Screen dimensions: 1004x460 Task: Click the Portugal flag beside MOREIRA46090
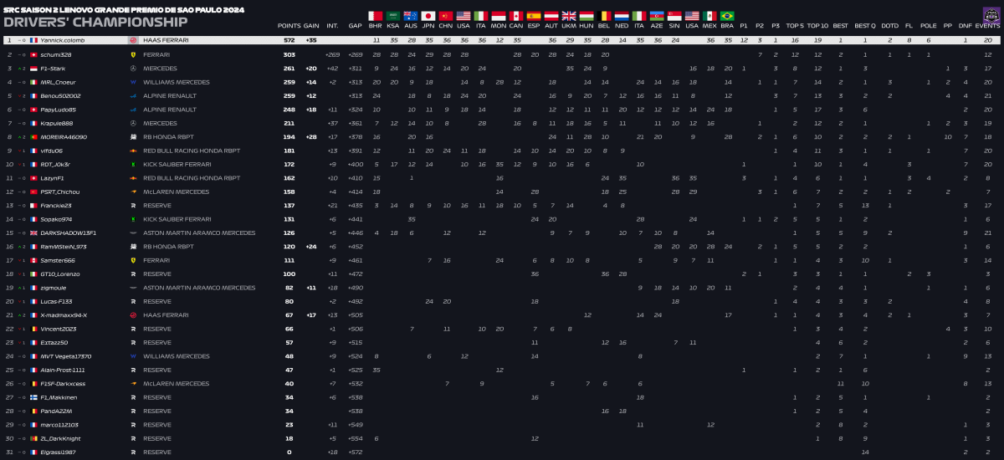tap(33, 136)
